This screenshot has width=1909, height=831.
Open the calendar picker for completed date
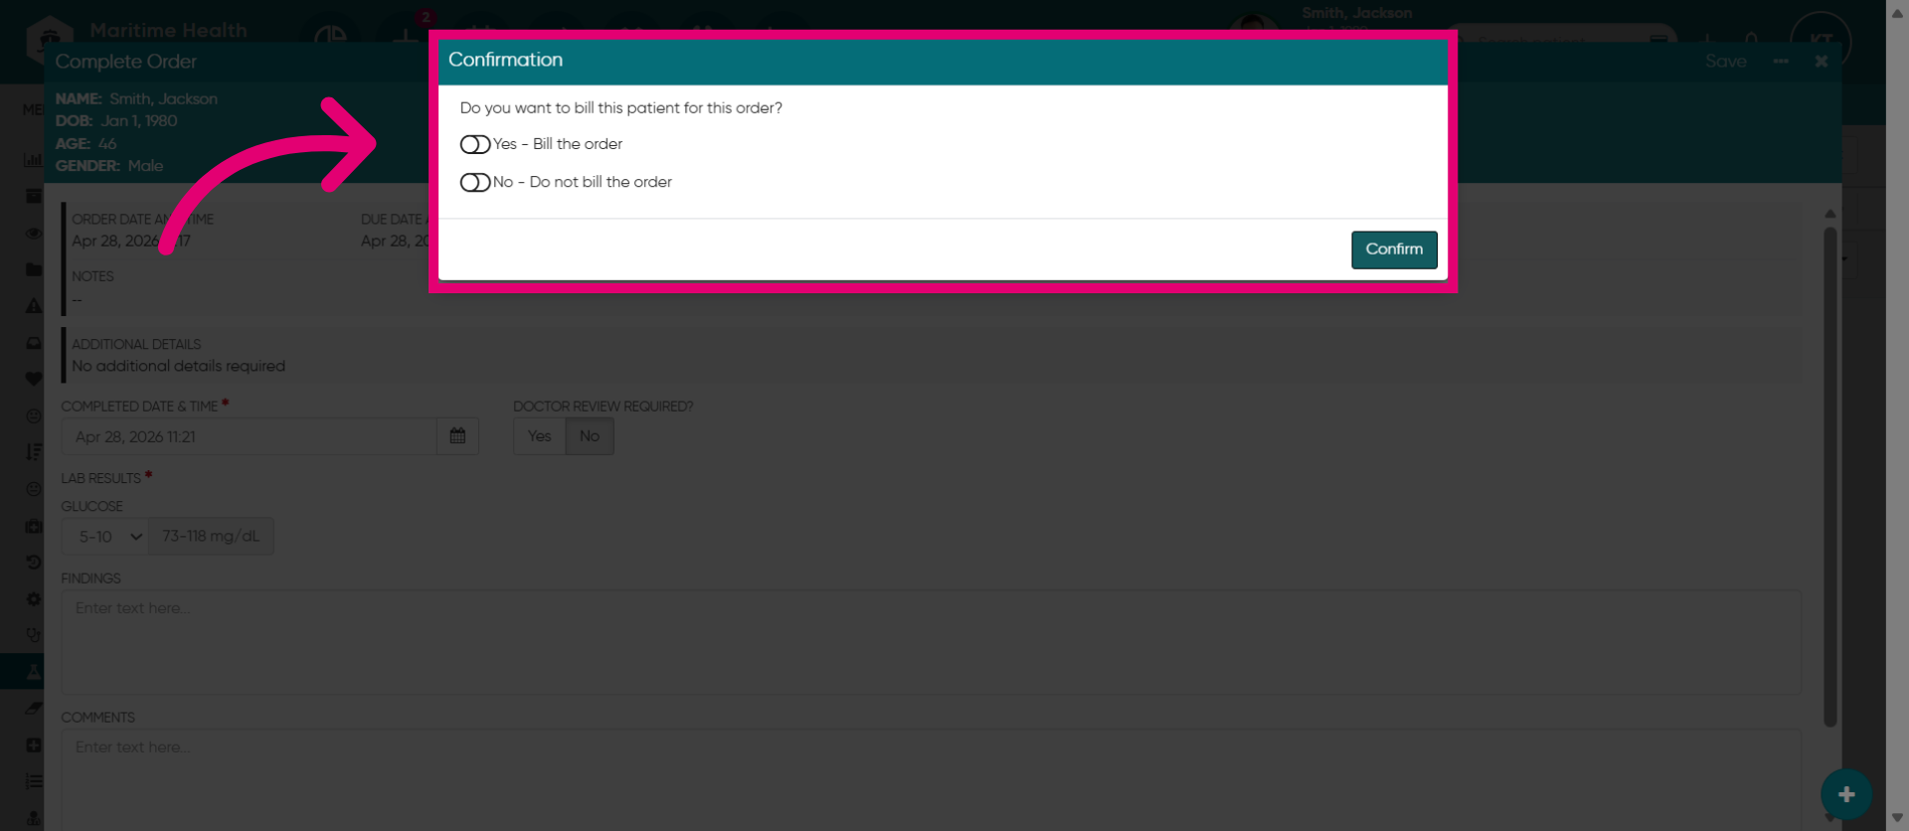click(x=457, y=436)
